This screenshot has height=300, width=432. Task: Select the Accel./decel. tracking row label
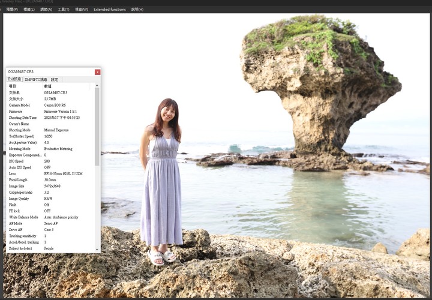[x=24, y=242]
